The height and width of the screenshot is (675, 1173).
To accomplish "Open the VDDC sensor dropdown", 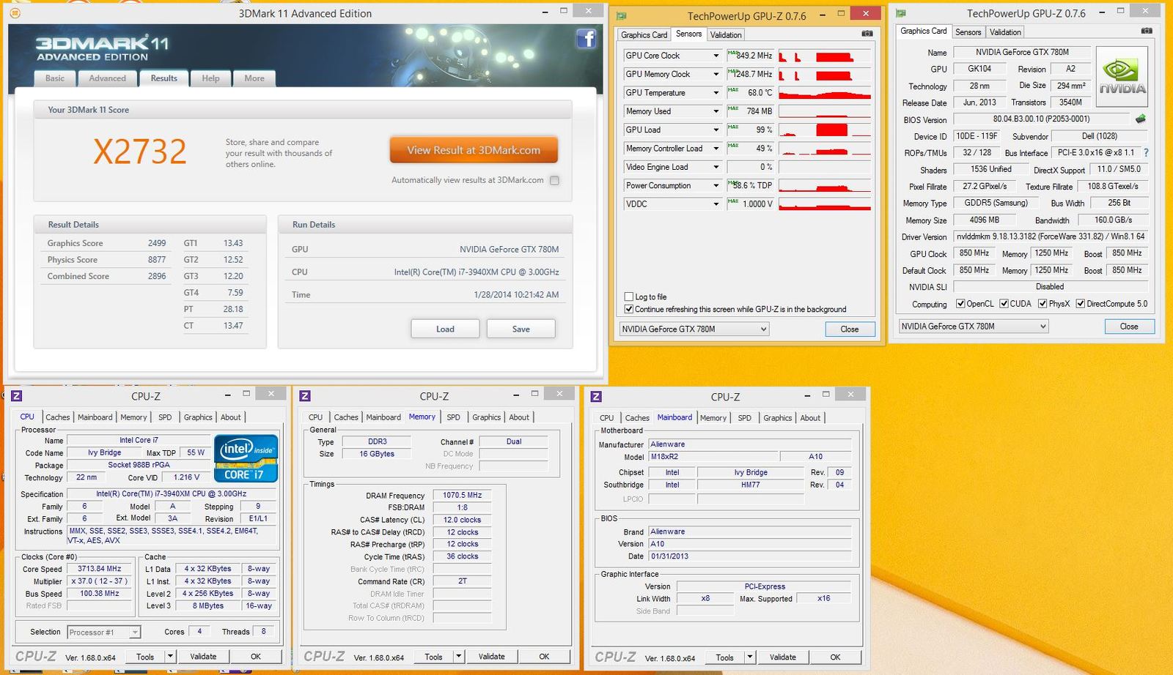I will click(x=716, y=204).
